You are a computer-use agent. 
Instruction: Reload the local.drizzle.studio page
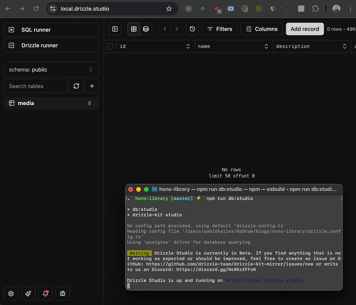pyautogui.click(x=36, y=9)
